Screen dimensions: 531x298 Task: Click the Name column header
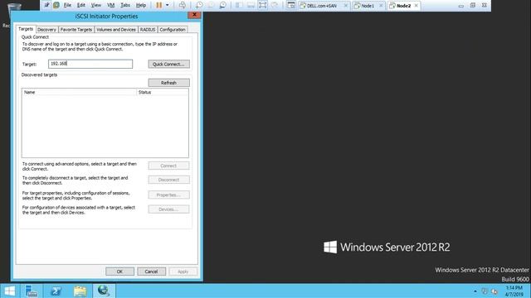[x=79, y=92]
